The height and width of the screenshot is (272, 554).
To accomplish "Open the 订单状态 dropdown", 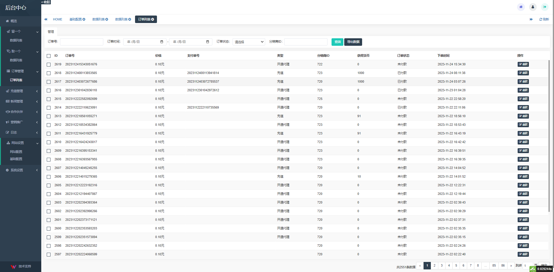I will [249, 42].
